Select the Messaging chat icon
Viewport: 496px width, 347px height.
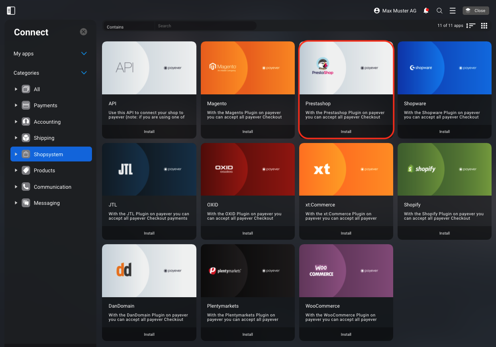26,203
